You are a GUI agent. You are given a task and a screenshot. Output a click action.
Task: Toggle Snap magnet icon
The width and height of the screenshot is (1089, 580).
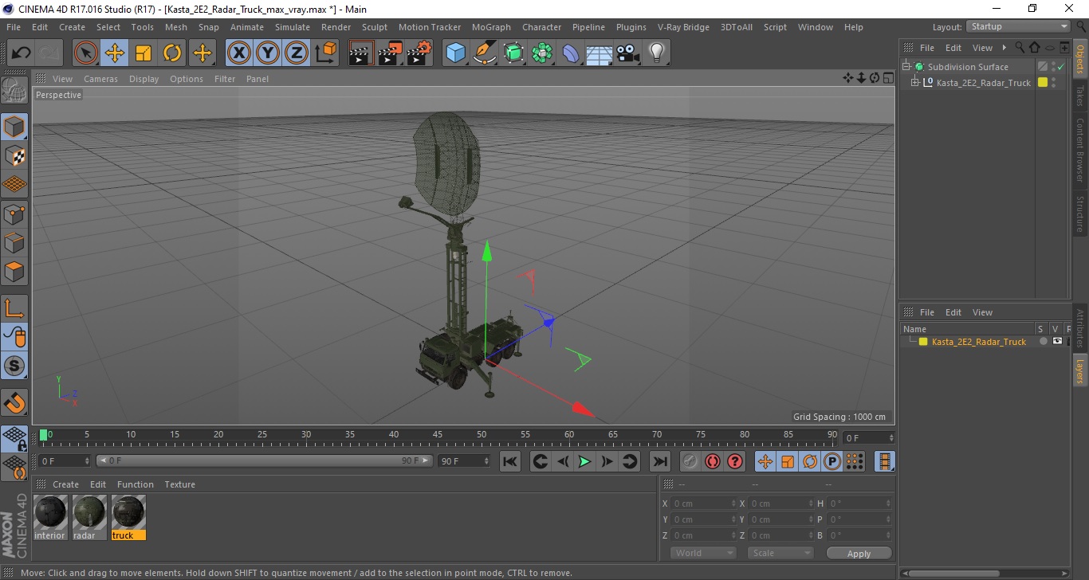point(14,402)
